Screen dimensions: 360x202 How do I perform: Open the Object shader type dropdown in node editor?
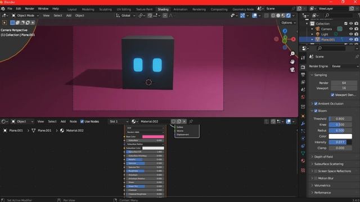coord(22,121)
